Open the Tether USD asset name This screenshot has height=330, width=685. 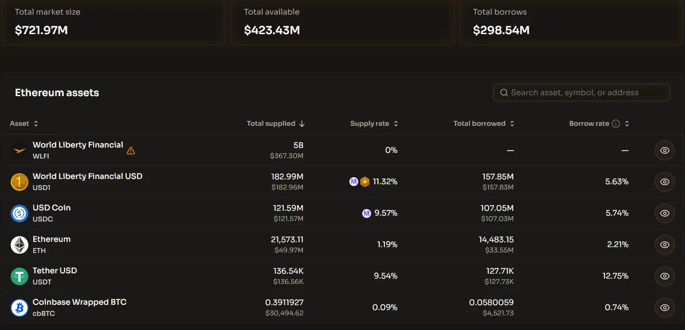(x=55, y=271)
